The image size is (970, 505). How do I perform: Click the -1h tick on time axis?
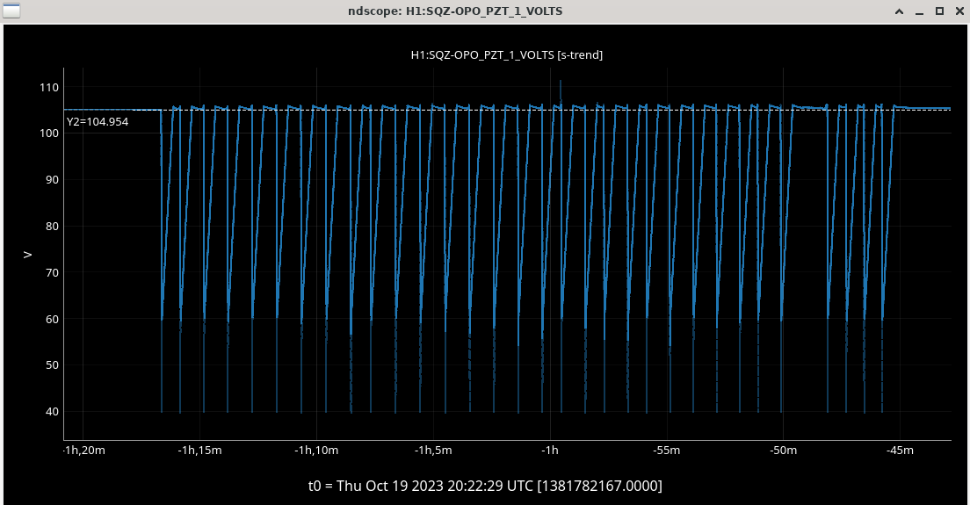click(550, 451)
